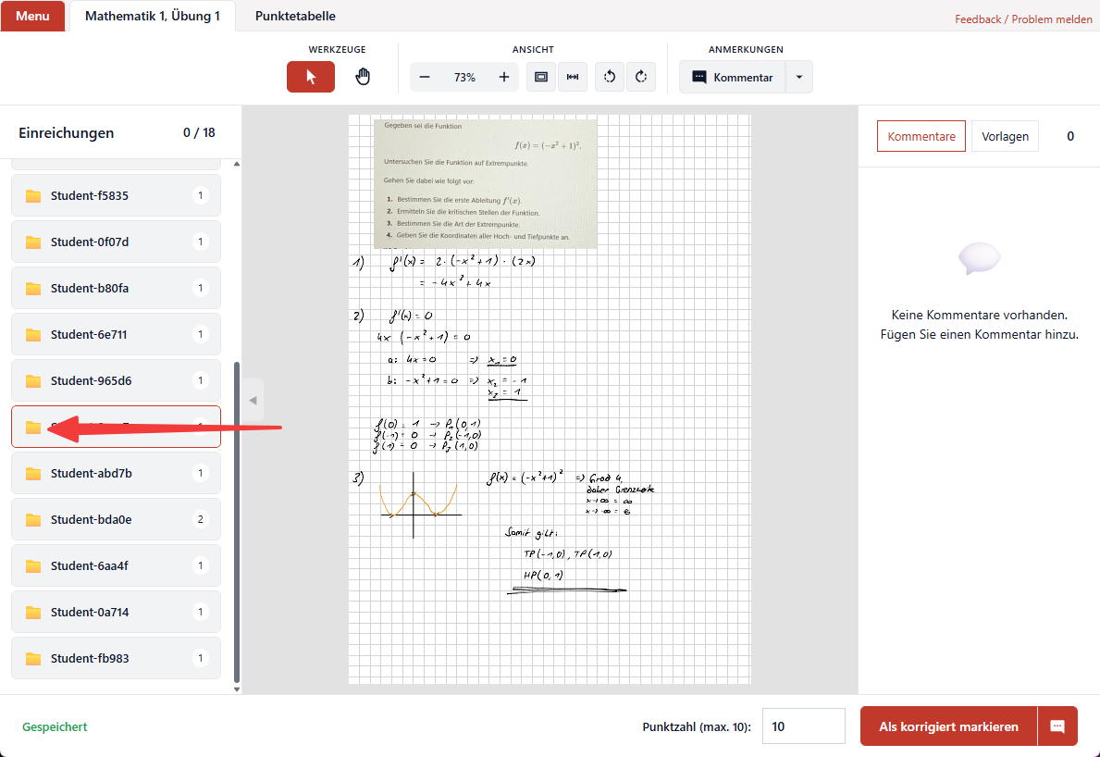Rotate document clockwise
Viewport: 1100px width, 757px height.
pyautogui.click(x=640, y=77)
